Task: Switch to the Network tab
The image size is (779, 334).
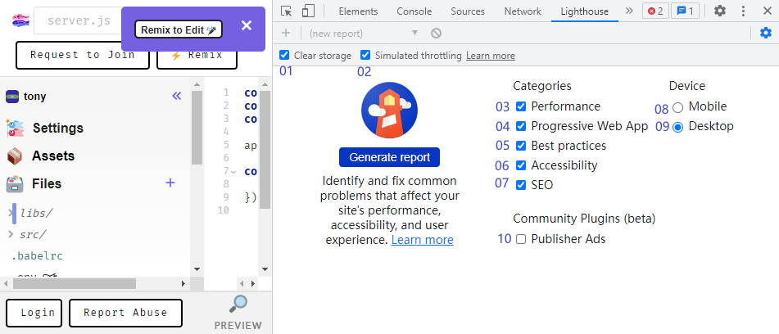Action: click(x=522, y=11)
